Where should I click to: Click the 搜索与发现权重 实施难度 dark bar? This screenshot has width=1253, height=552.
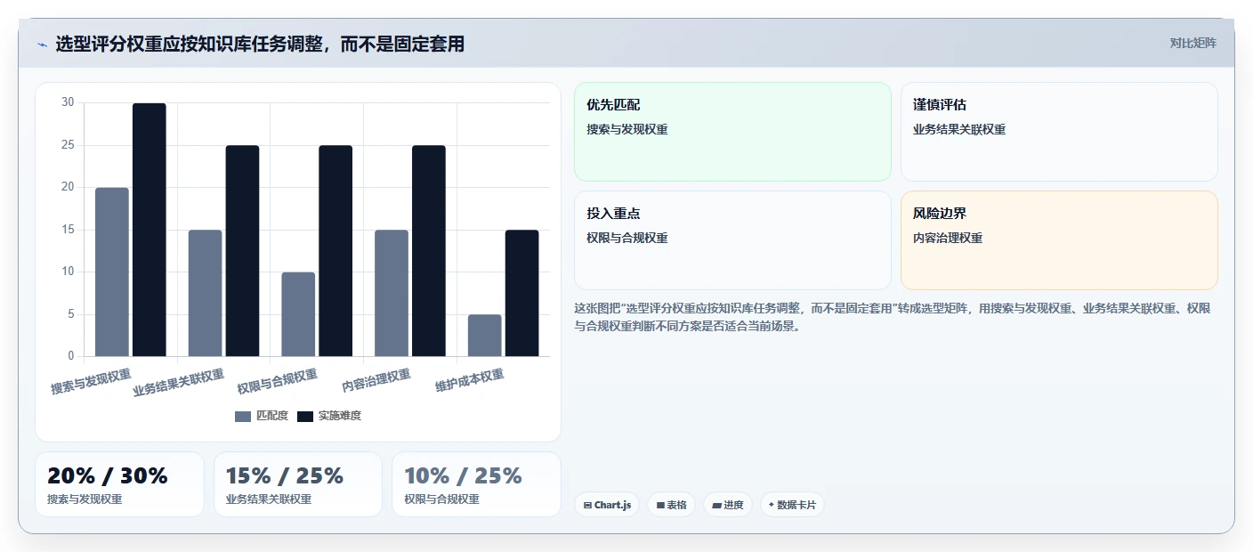click(150, 230)
